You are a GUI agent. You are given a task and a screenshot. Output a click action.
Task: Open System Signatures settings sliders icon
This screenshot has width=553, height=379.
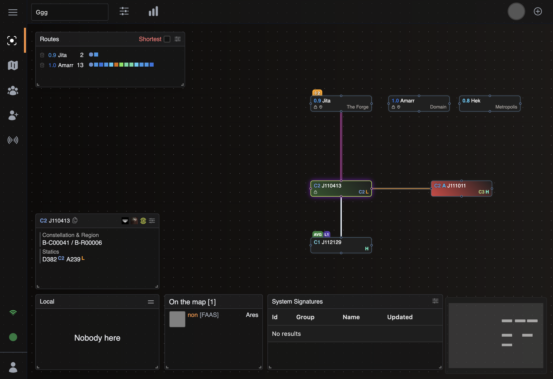[435, 301]
